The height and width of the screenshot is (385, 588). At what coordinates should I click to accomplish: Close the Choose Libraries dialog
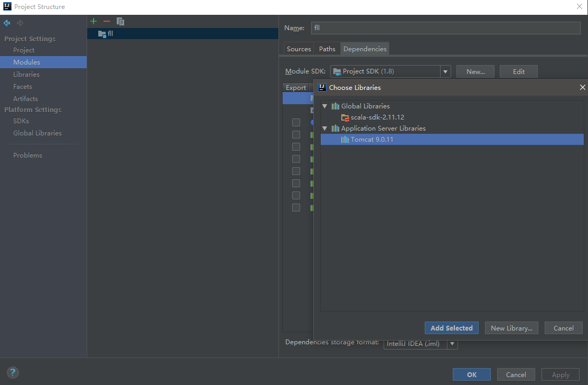coord(582,87)
